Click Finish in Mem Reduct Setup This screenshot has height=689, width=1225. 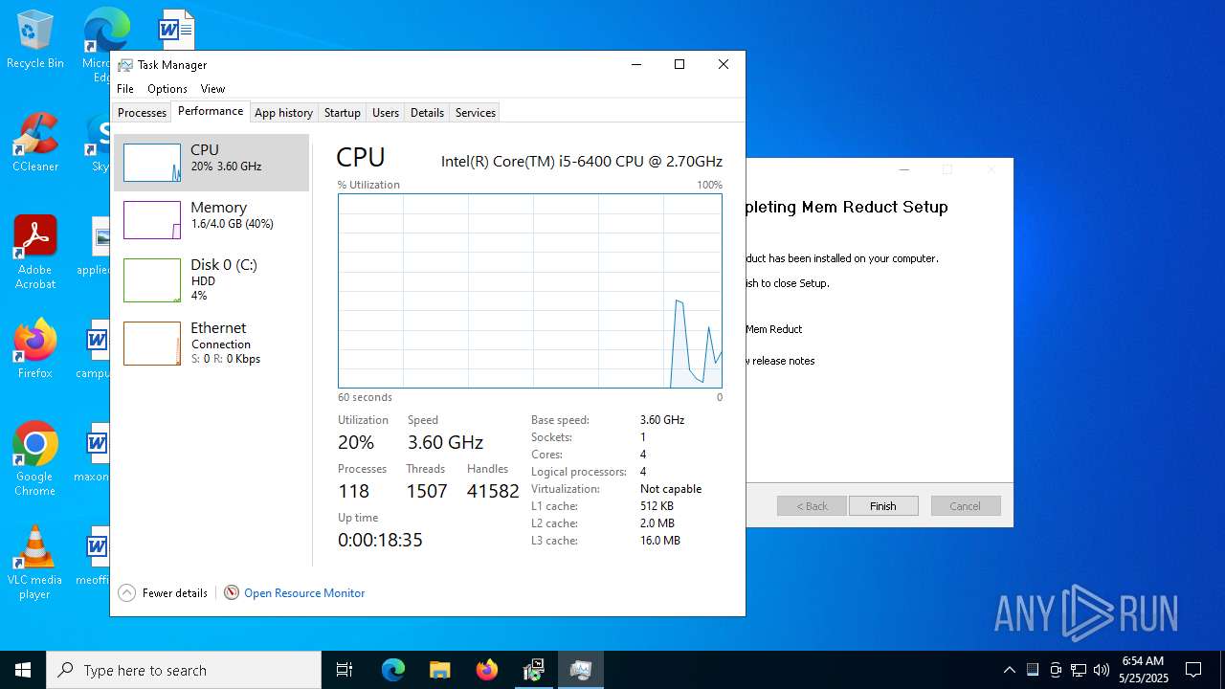[883, 506]
